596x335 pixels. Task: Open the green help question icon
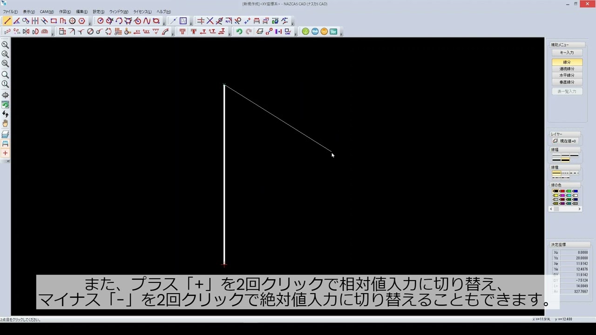(305, 32)
